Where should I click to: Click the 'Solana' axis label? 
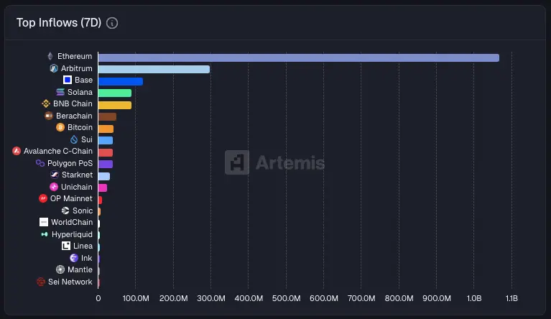[x=80, y=92]
